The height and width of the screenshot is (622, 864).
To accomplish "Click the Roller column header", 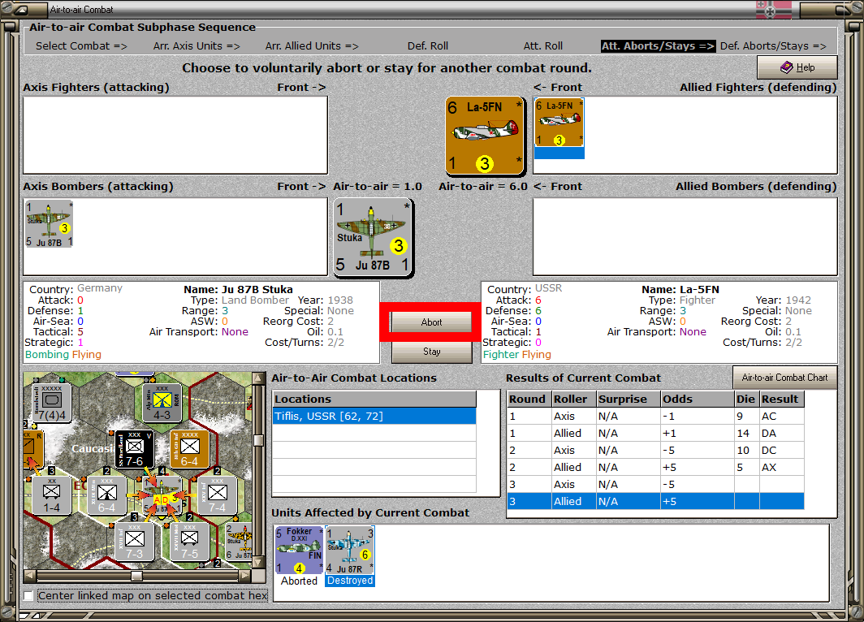I will point(573,399).
